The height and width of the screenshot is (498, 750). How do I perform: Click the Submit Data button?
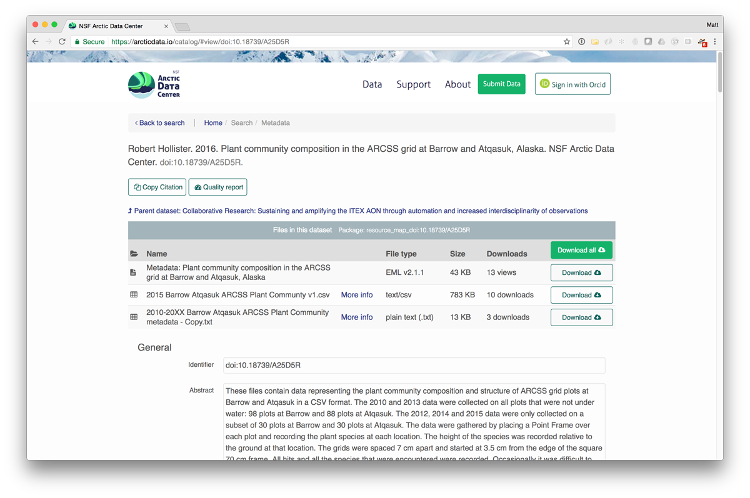501,83
